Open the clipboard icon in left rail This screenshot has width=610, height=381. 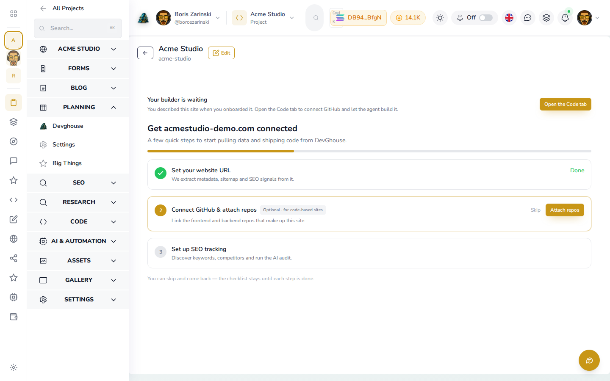[x=14, y=102]
